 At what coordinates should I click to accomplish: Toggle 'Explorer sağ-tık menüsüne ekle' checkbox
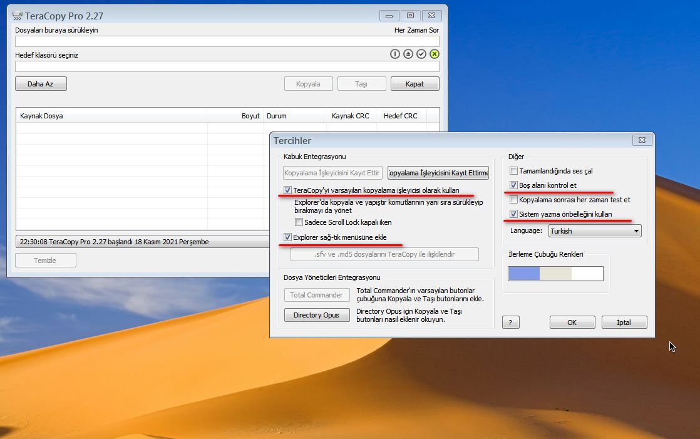pos(287,237)
